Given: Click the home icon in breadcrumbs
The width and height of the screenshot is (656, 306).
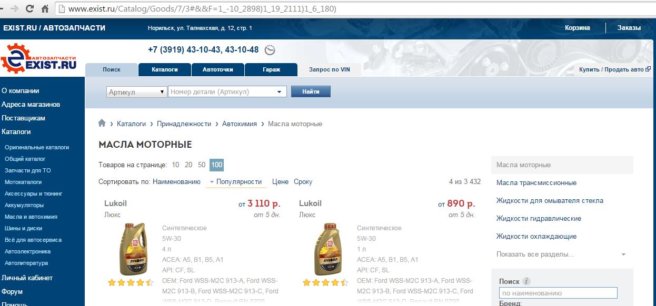Looking at the screenshot, I should click(x=102, y=123).
